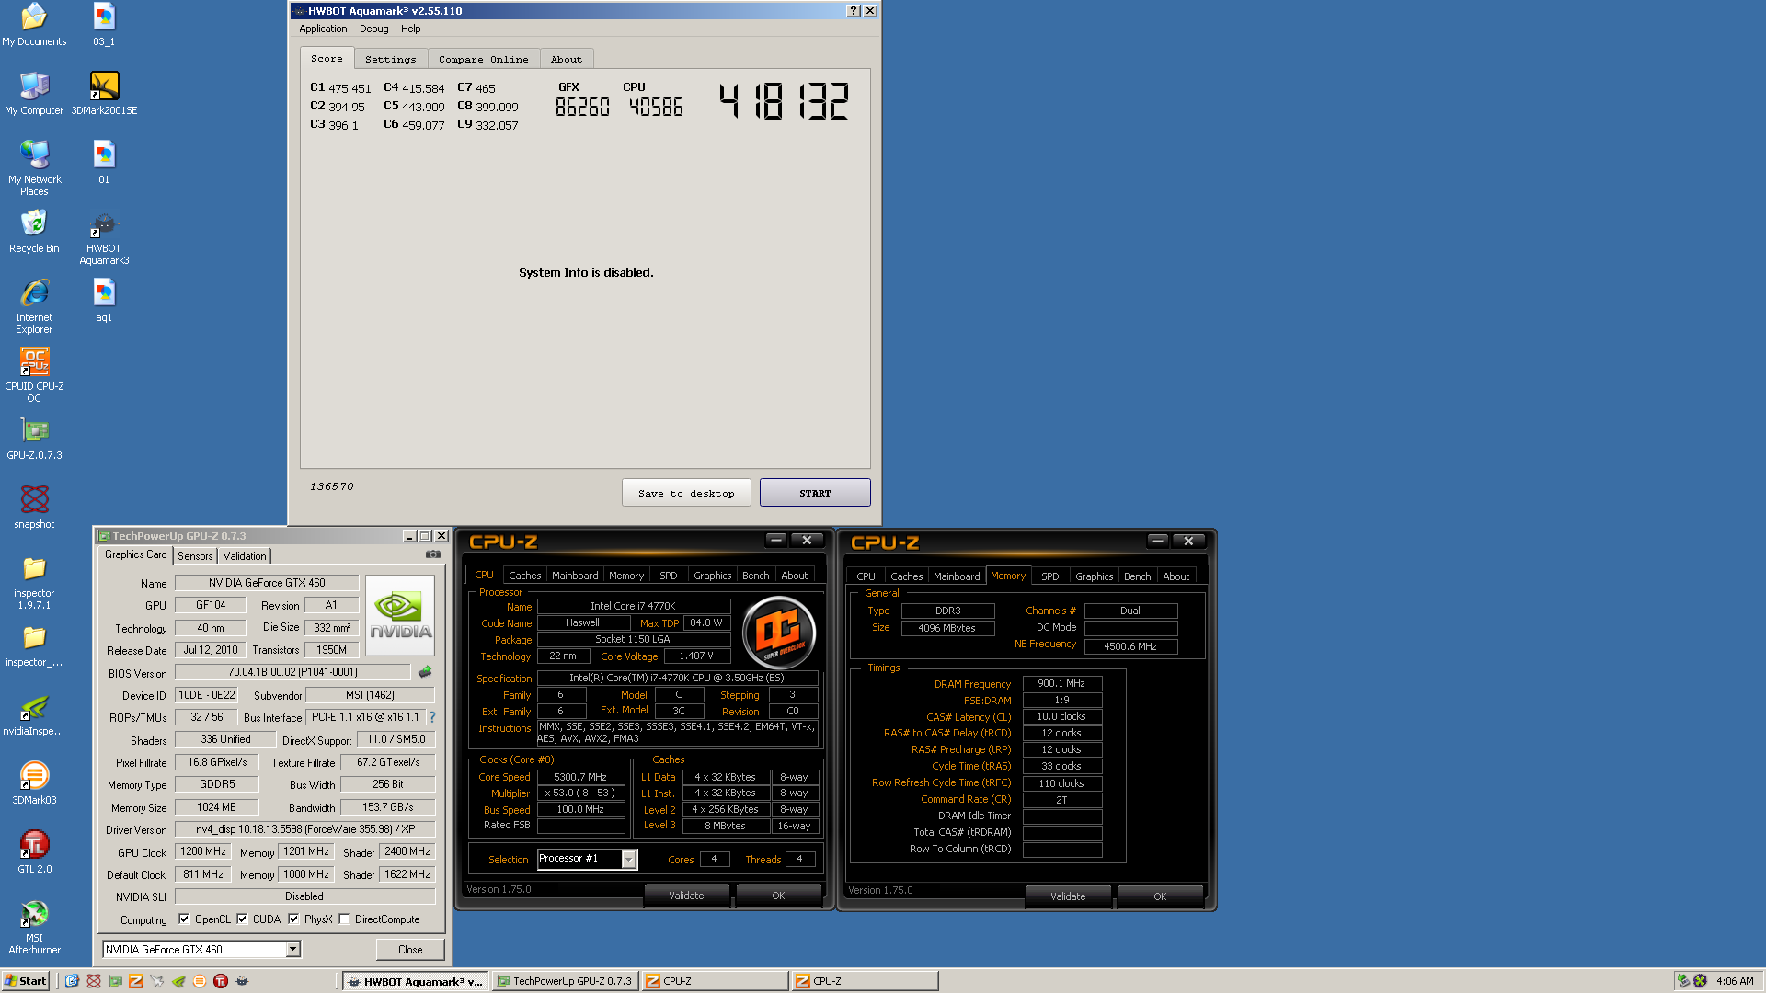Select the CPUID CPU-Z OC desktop icon
Viewport: 1766px width, 993px height.
[34, 375]
